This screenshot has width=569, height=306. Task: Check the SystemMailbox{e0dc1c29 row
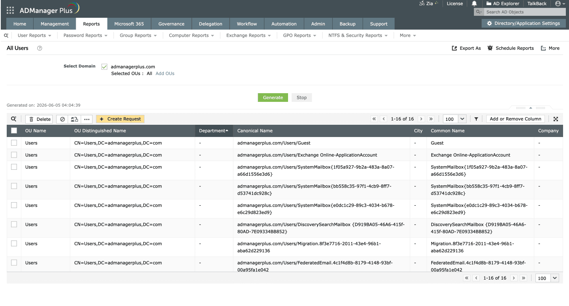[x=14, y=205]
